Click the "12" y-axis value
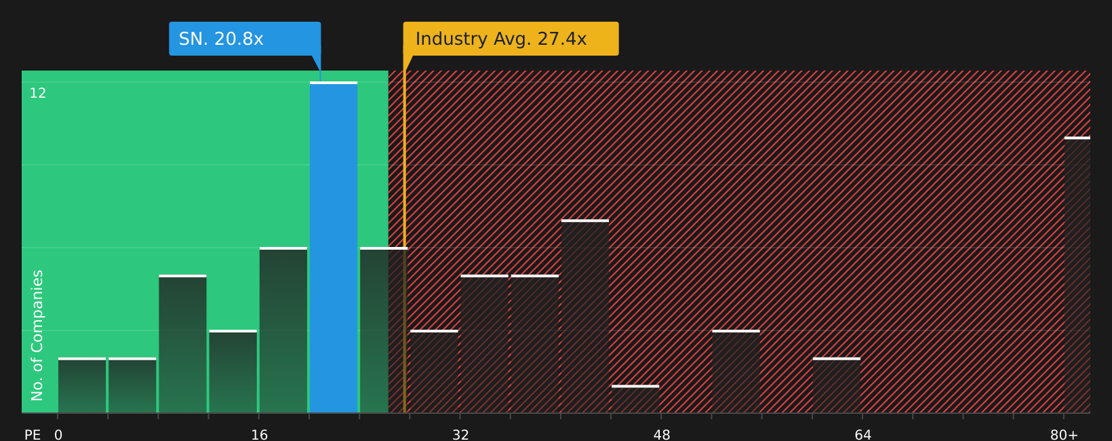The width and height of the screenshot is (1112, 441). tap(38, 94)
